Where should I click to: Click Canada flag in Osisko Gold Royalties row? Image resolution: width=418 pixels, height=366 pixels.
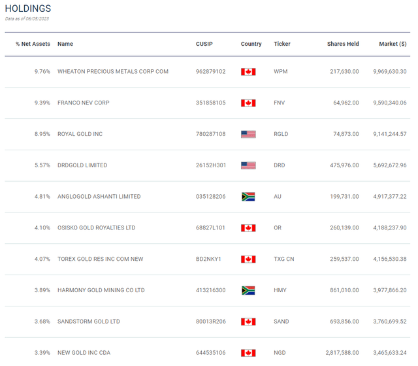tap(248, 228)
